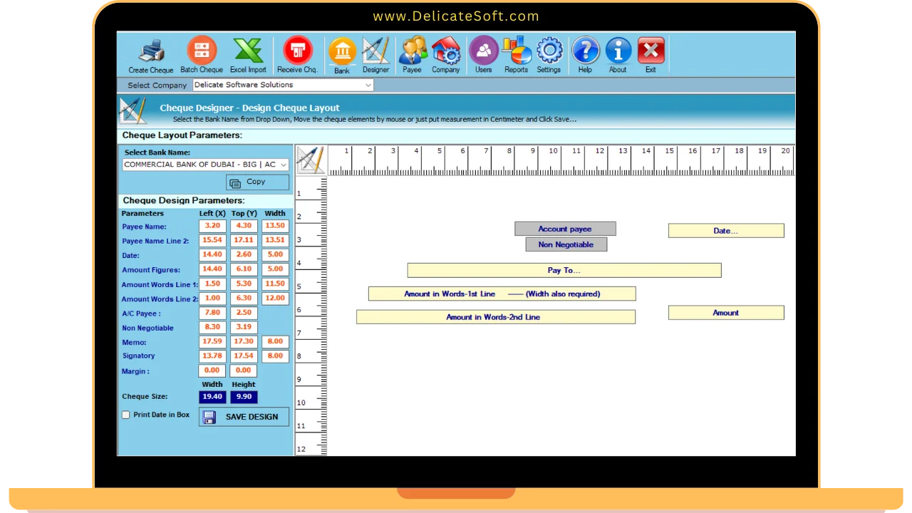Edit Signatory Top value 17.54

(x=244, y=356)
